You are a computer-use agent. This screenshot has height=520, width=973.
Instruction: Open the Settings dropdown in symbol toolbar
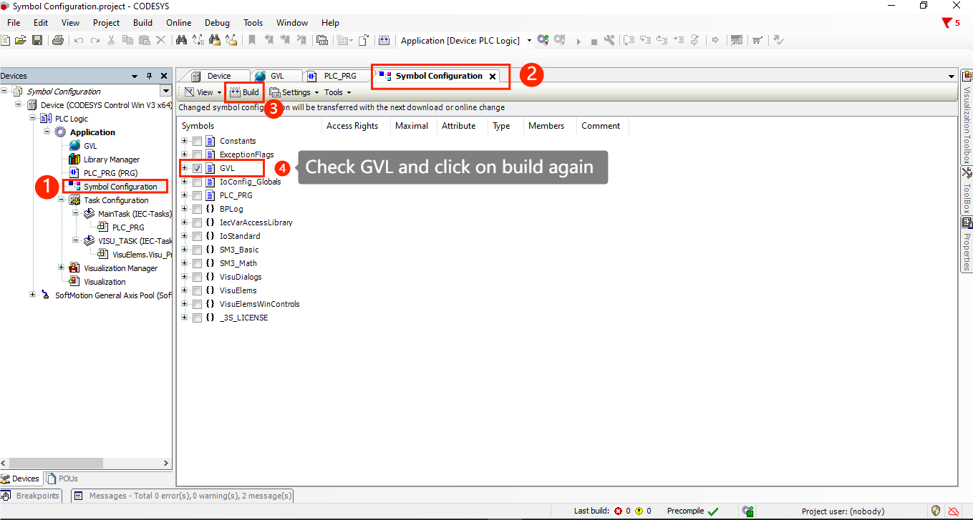294,92
